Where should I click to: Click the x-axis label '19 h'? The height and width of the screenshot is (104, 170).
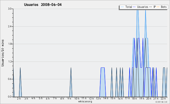pyautogui.click(x=142, y=98)
